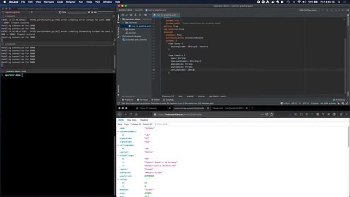
Task: Open the Event Log
Action: 339,100
